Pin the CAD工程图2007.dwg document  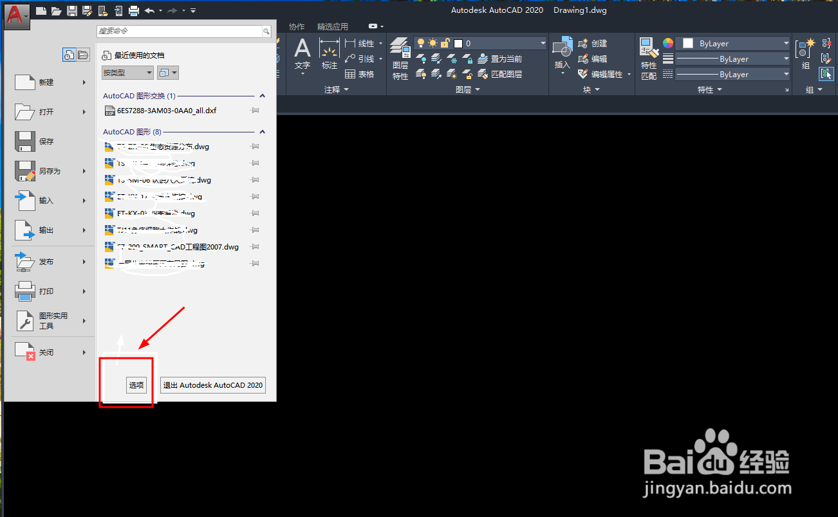click(255, 247)
